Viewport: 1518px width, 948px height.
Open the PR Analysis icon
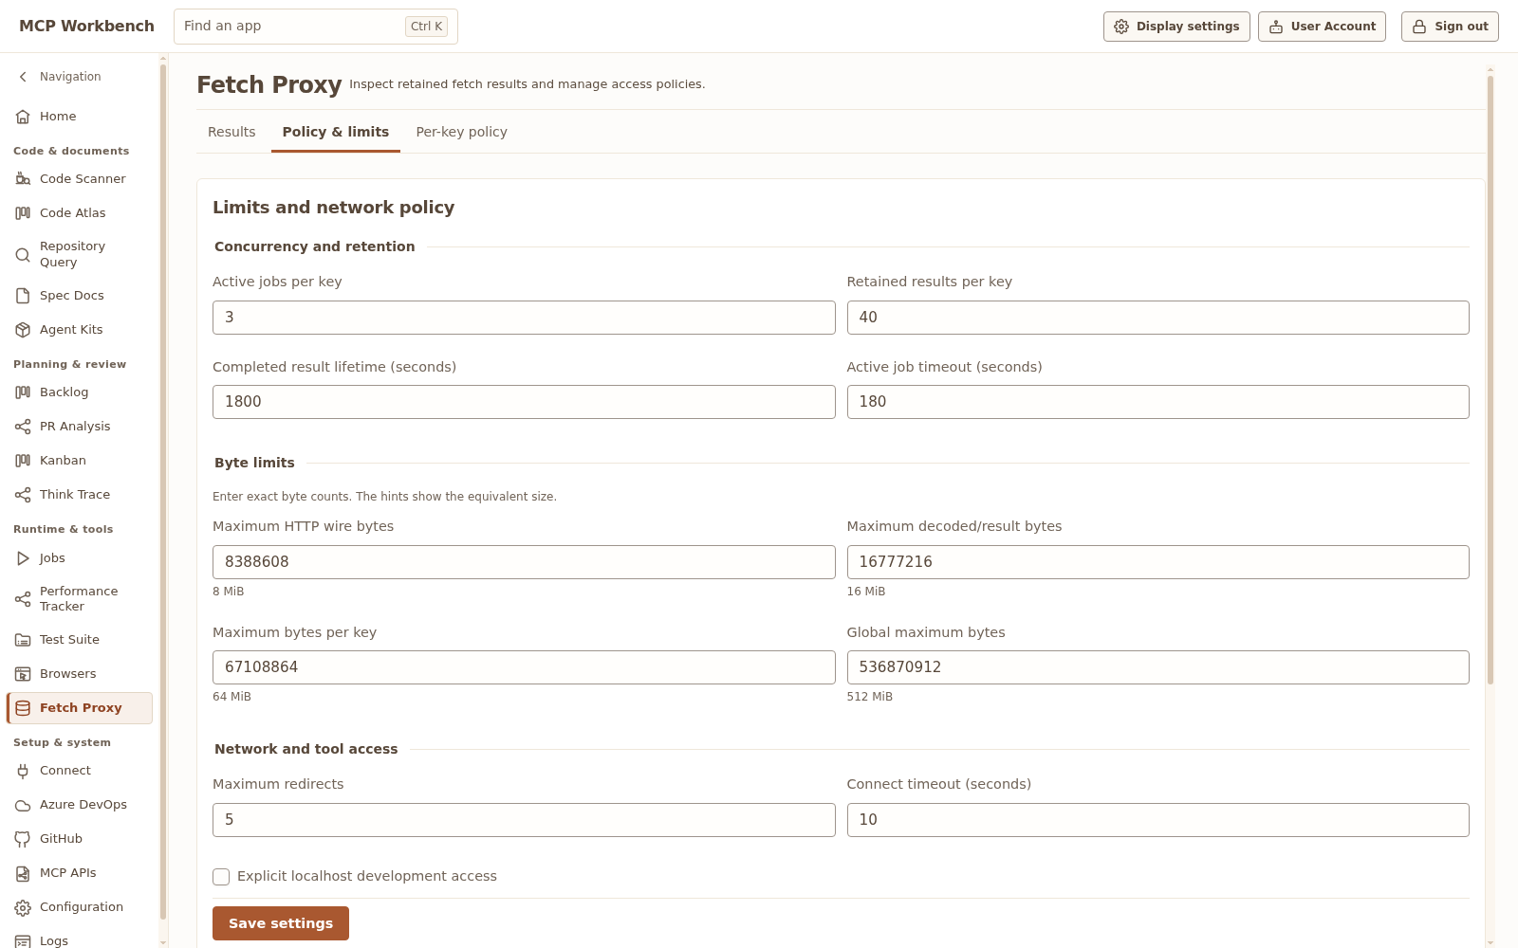pos(23,427)
